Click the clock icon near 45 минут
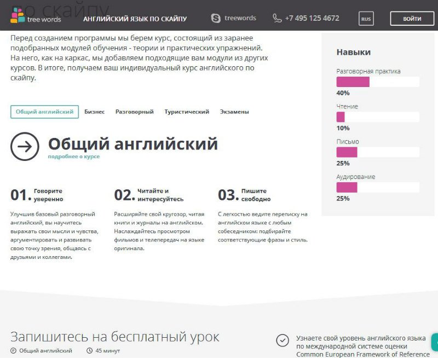The height and width of the screenshot is (358, 438). [89, 350]
